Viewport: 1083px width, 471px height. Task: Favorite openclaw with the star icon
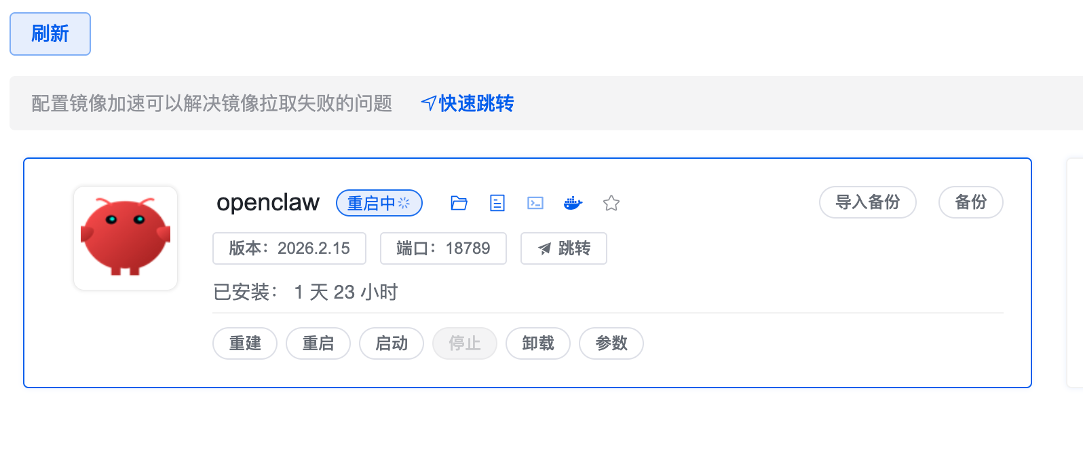point(611,203)
